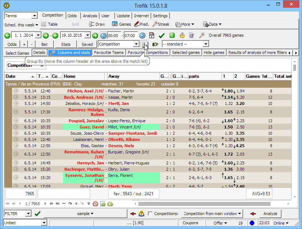302x229 pixels.
Task: Expand the '-- standard --' dropdown
Action: click(x=206, y=44)
